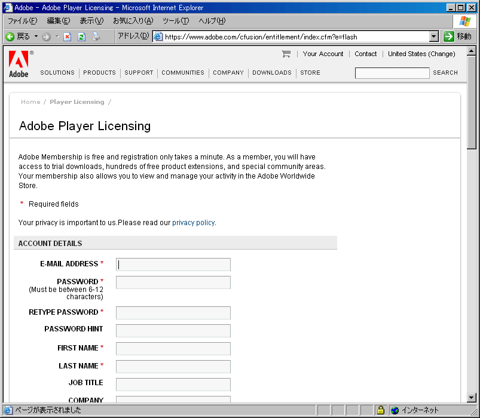
Task: Open the PRODUCTS navigation item
Action: (99, 72)
